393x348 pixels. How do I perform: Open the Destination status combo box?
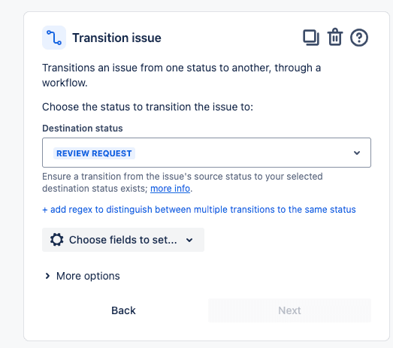(x=207, y=153)
